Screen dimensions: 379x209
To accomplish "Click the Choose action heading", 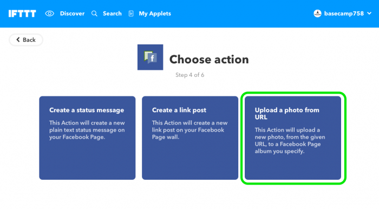I will coord(209,60).
